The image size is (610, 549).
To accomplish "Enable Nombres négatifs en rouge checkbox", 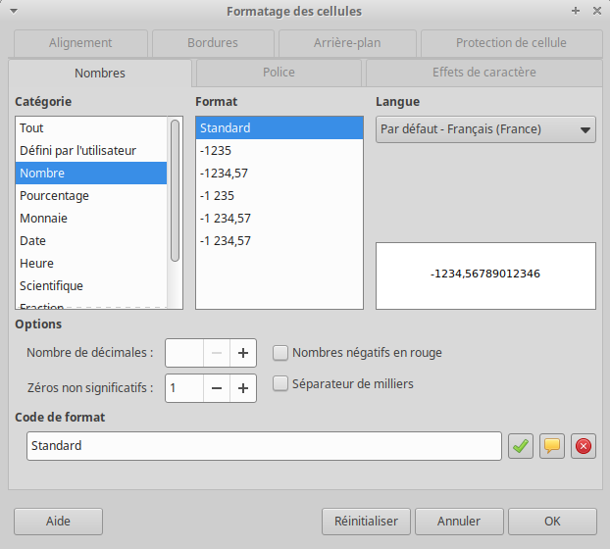I will (x=280, y=353).
